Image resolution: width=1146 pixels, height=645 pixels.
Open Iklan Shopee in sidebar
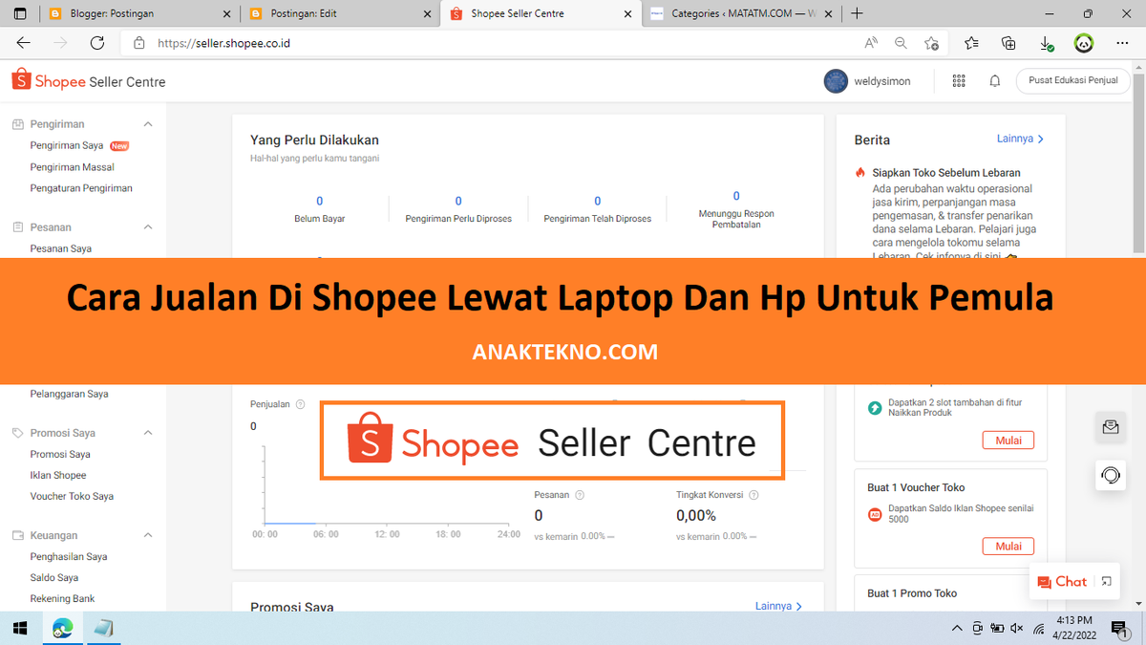tap(58, 475)
